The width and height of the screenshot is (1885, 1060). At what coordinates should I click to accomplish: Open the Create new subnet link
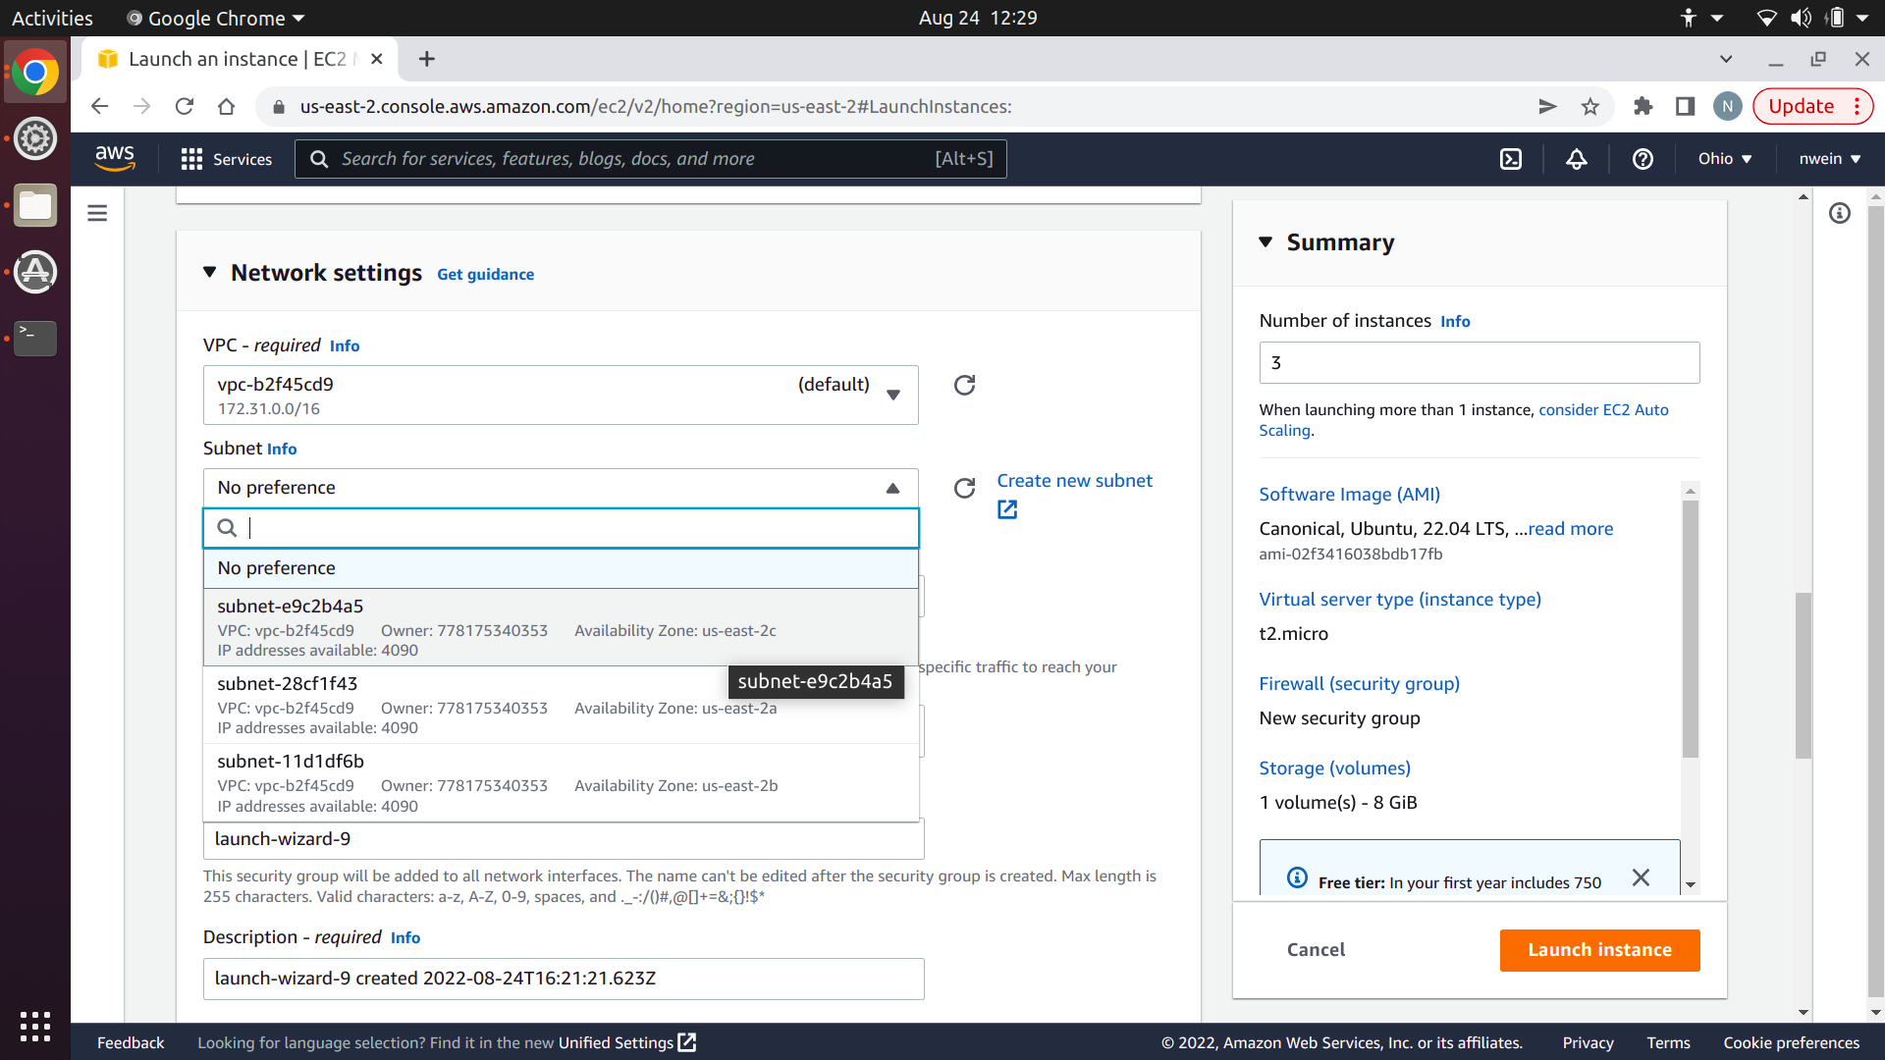(x=1074, y=481)
